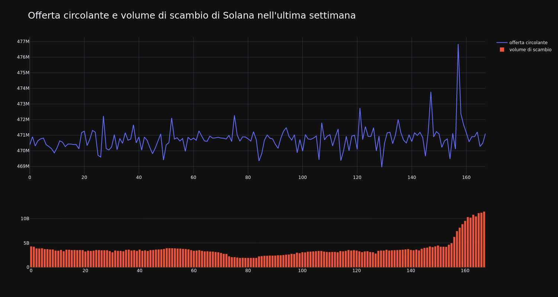Click the 470M y-axis label

23,151
